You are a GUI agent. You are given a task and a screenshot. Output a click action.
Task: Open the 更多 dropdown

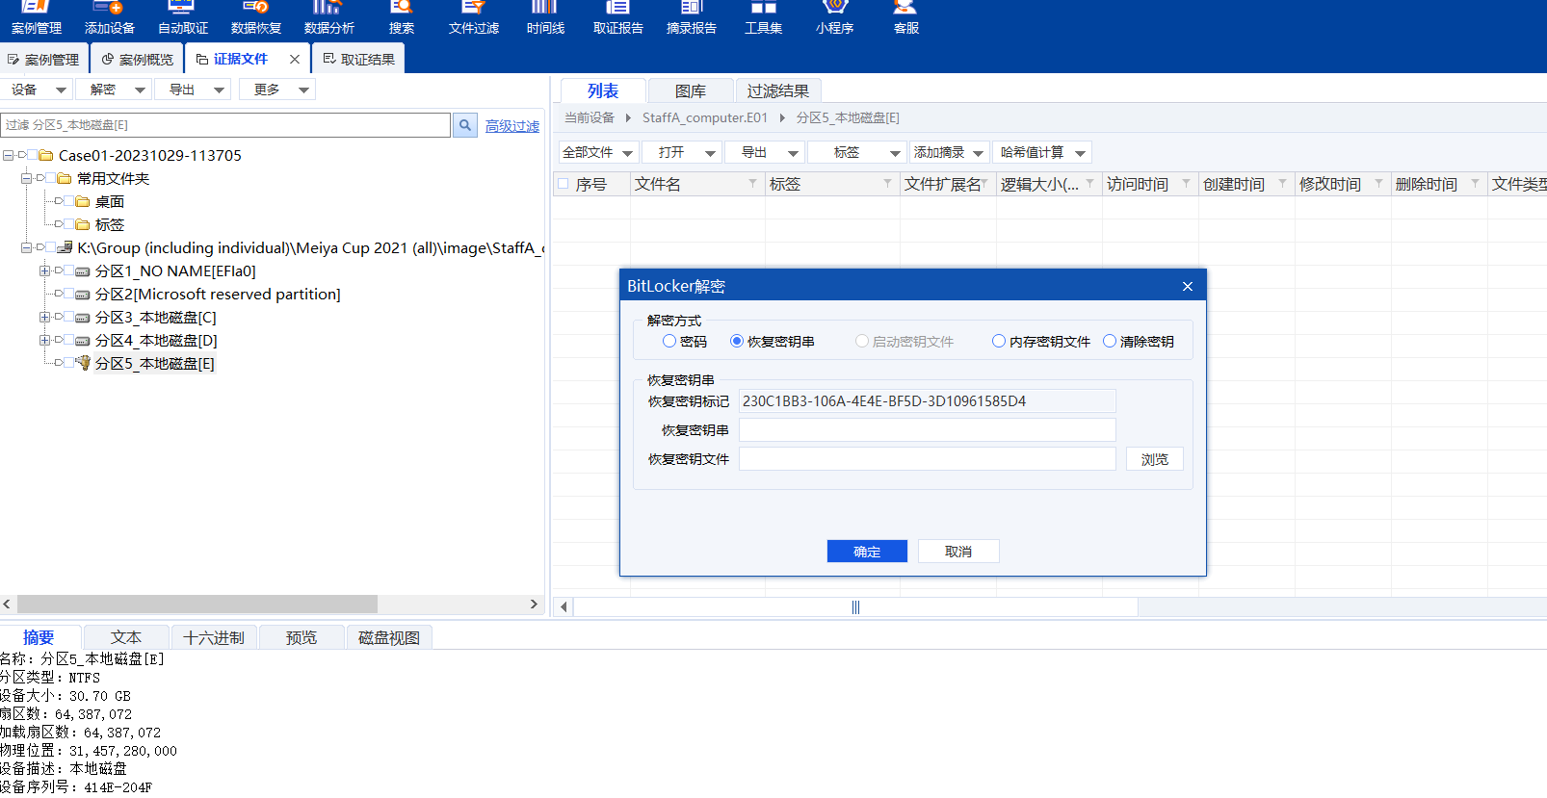(x=279, y=90)
